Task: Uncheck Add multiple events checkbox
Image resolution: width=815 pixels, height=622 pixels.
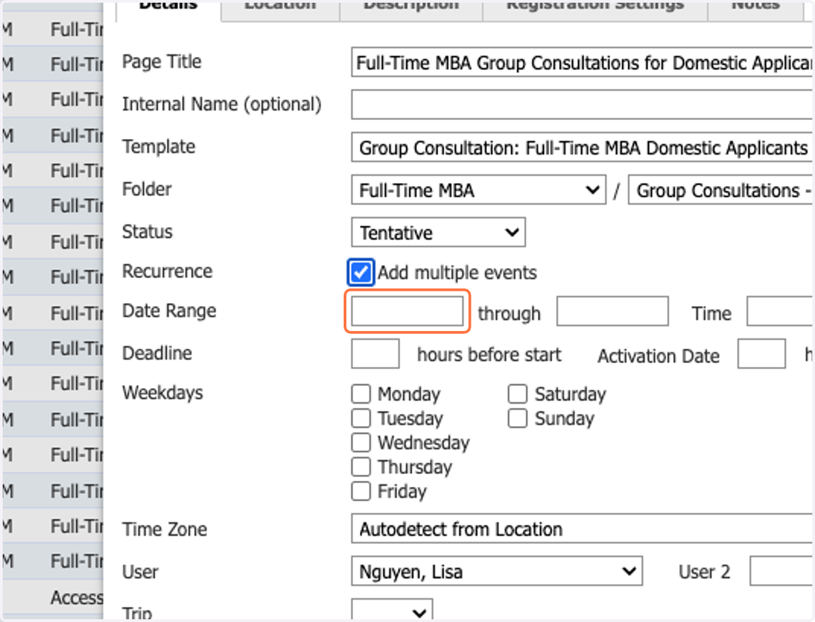Action: (x=361, y=273)
